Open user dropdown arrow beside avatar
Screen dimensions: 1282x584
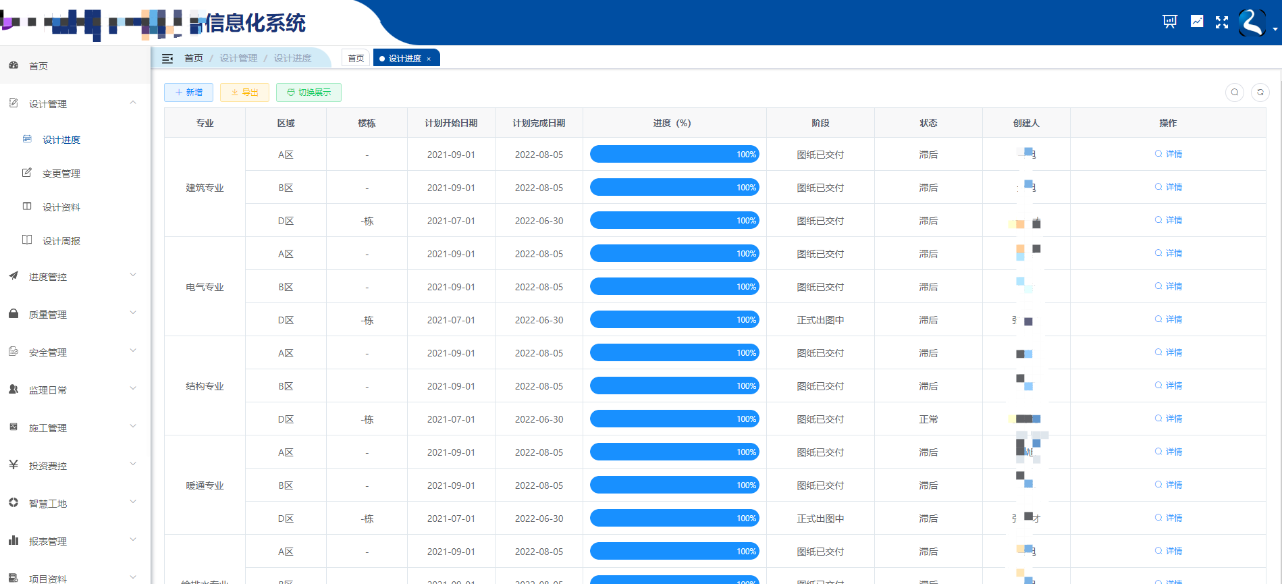(x=1275, y=30)
